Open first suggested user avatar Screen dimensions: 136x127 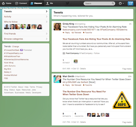(7, 27)
